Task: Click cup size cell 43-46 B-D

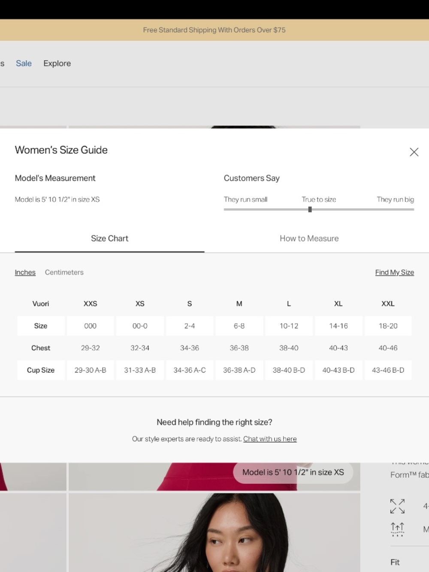Action: (388, 370)
